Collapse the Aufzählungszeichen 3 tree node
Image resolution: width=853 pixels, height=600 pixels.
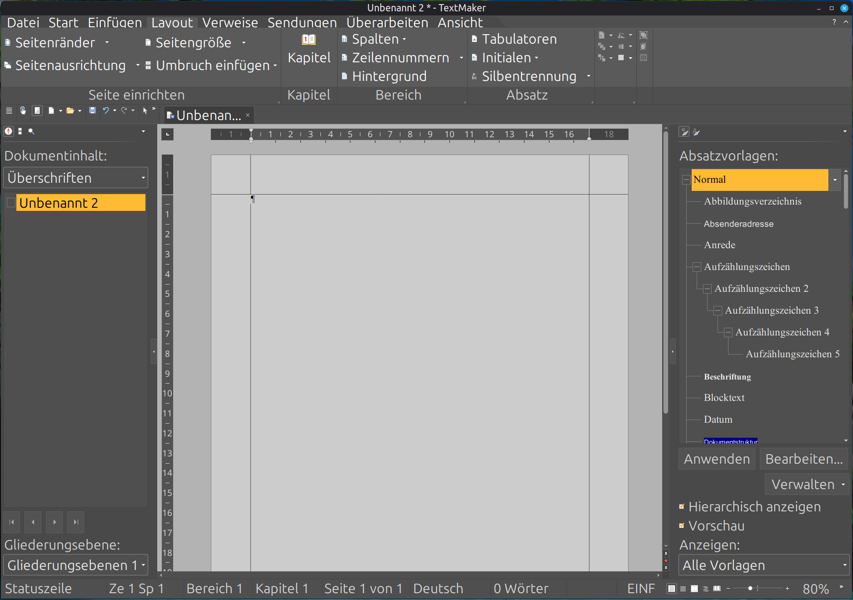[x=717, y=310]
